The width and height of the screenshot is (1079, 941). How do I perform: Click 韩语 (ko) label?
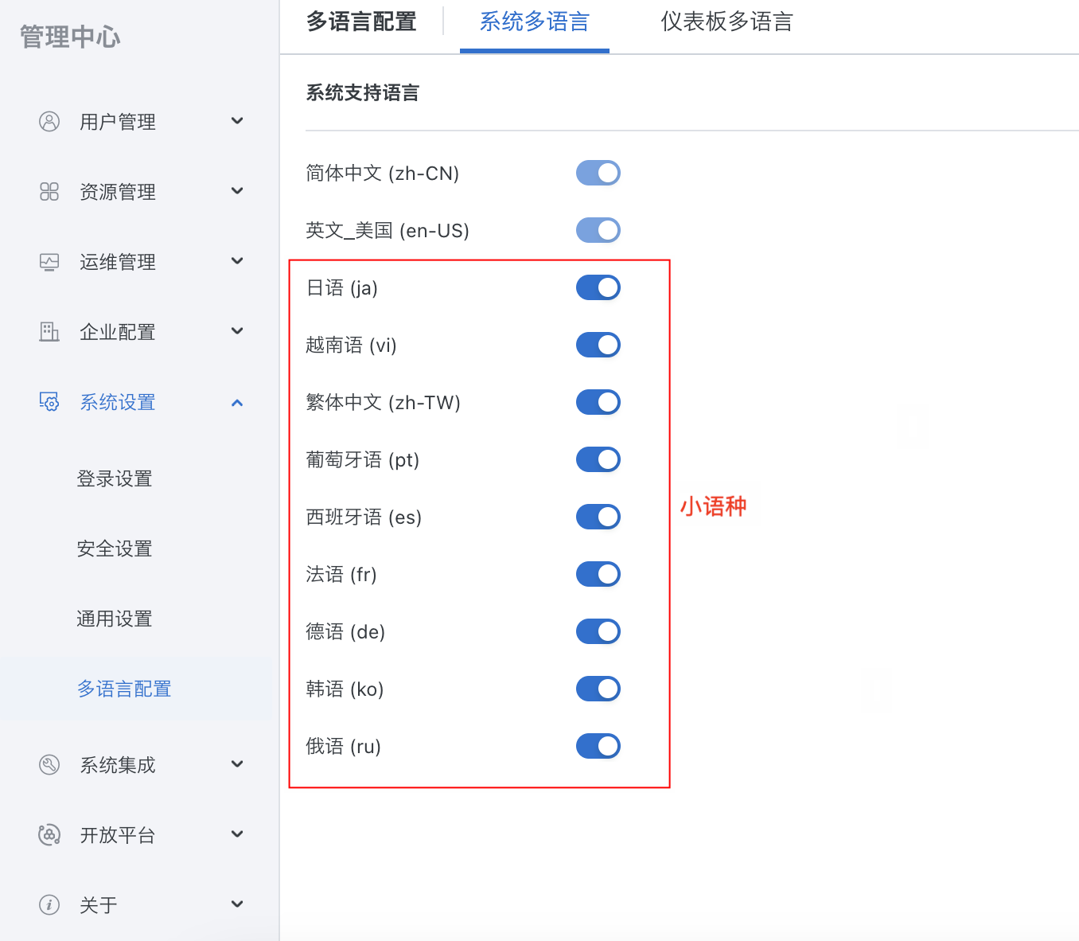point(345,689)
